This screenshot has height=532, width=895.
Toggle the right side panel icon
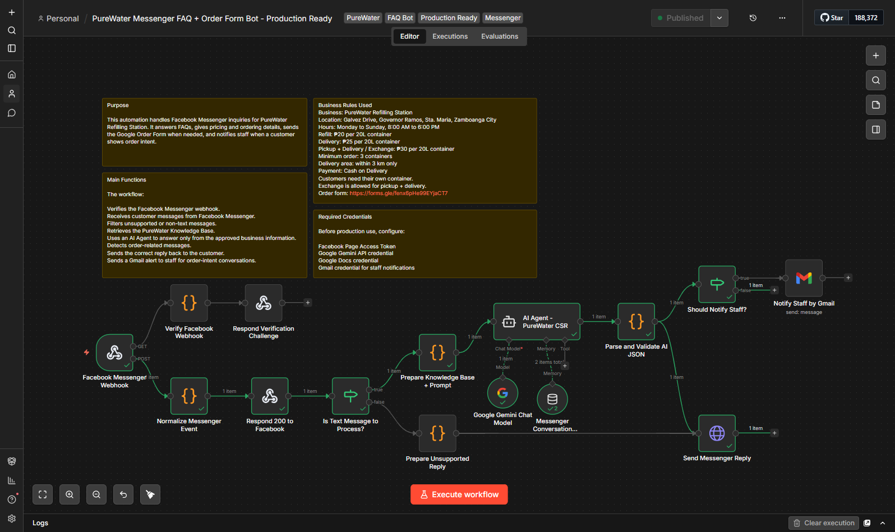point(876,129)
